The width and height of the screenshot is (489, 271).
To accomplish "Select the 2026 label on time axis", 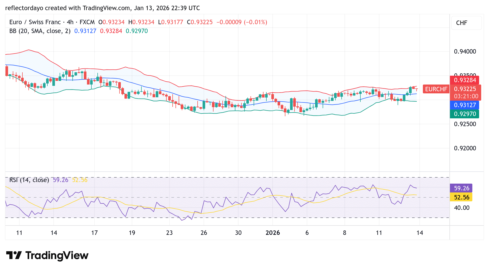I will 273,233.
